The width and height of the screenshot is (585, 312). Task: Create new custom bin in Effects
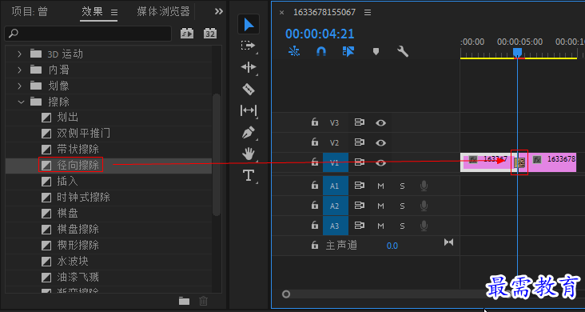click(x=185, y=301)
